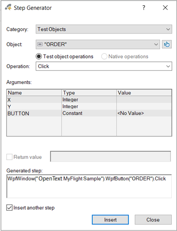Uncheck Insert another step checkbox

tap(9, 208)
